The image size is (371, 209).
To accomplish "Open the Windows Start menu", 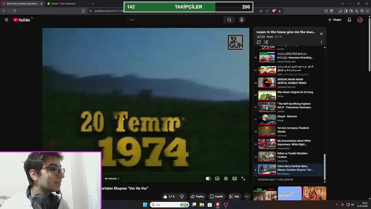I will tap(145, 205).
